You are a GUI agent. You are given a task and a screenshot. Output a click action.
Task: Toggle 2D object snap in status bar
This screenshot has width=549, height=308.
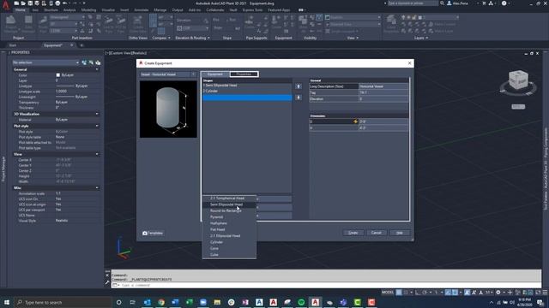tap(455, 293)
